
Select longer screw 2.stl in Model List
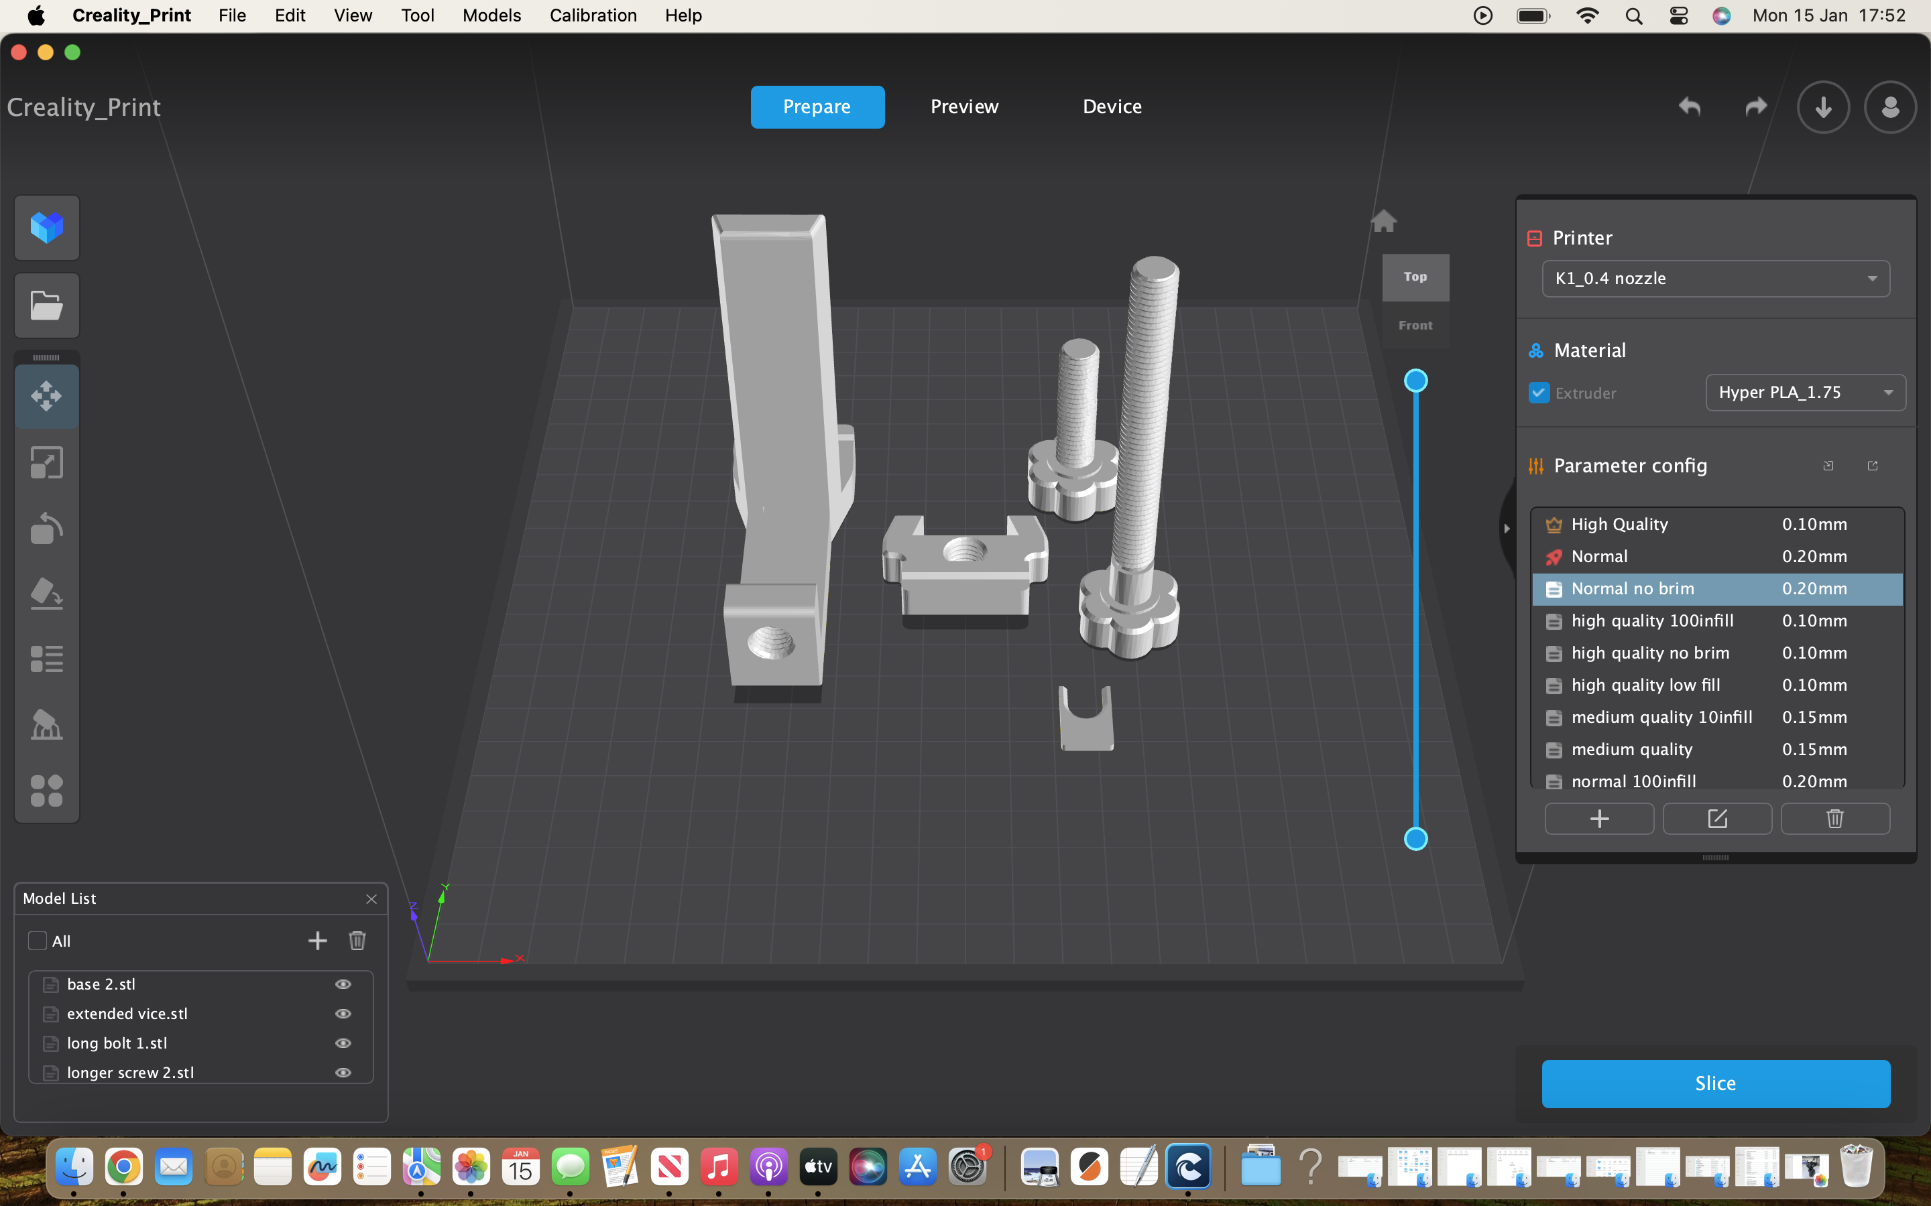click(x=130, y=1072)
